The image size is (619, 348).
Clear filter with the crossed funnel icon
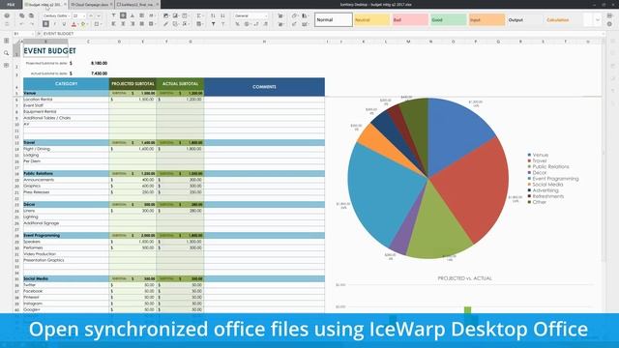222,24
